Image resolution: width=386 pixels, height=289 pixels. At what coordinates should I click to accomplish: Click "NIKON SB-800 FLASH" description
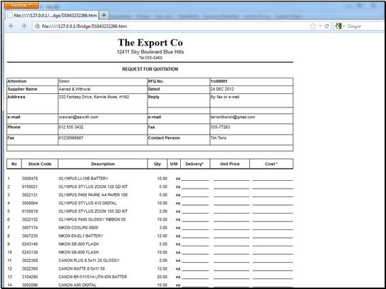pos(78,244)
